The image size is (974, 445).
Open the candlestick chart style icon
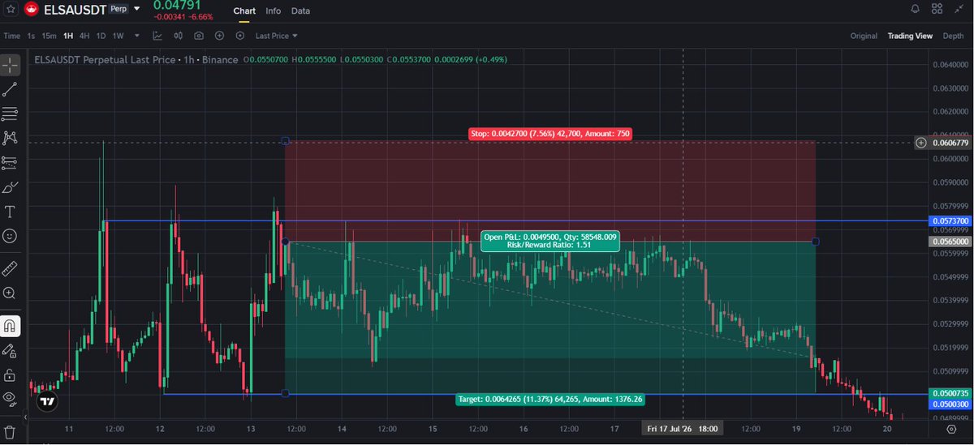[x=179, y=36]
